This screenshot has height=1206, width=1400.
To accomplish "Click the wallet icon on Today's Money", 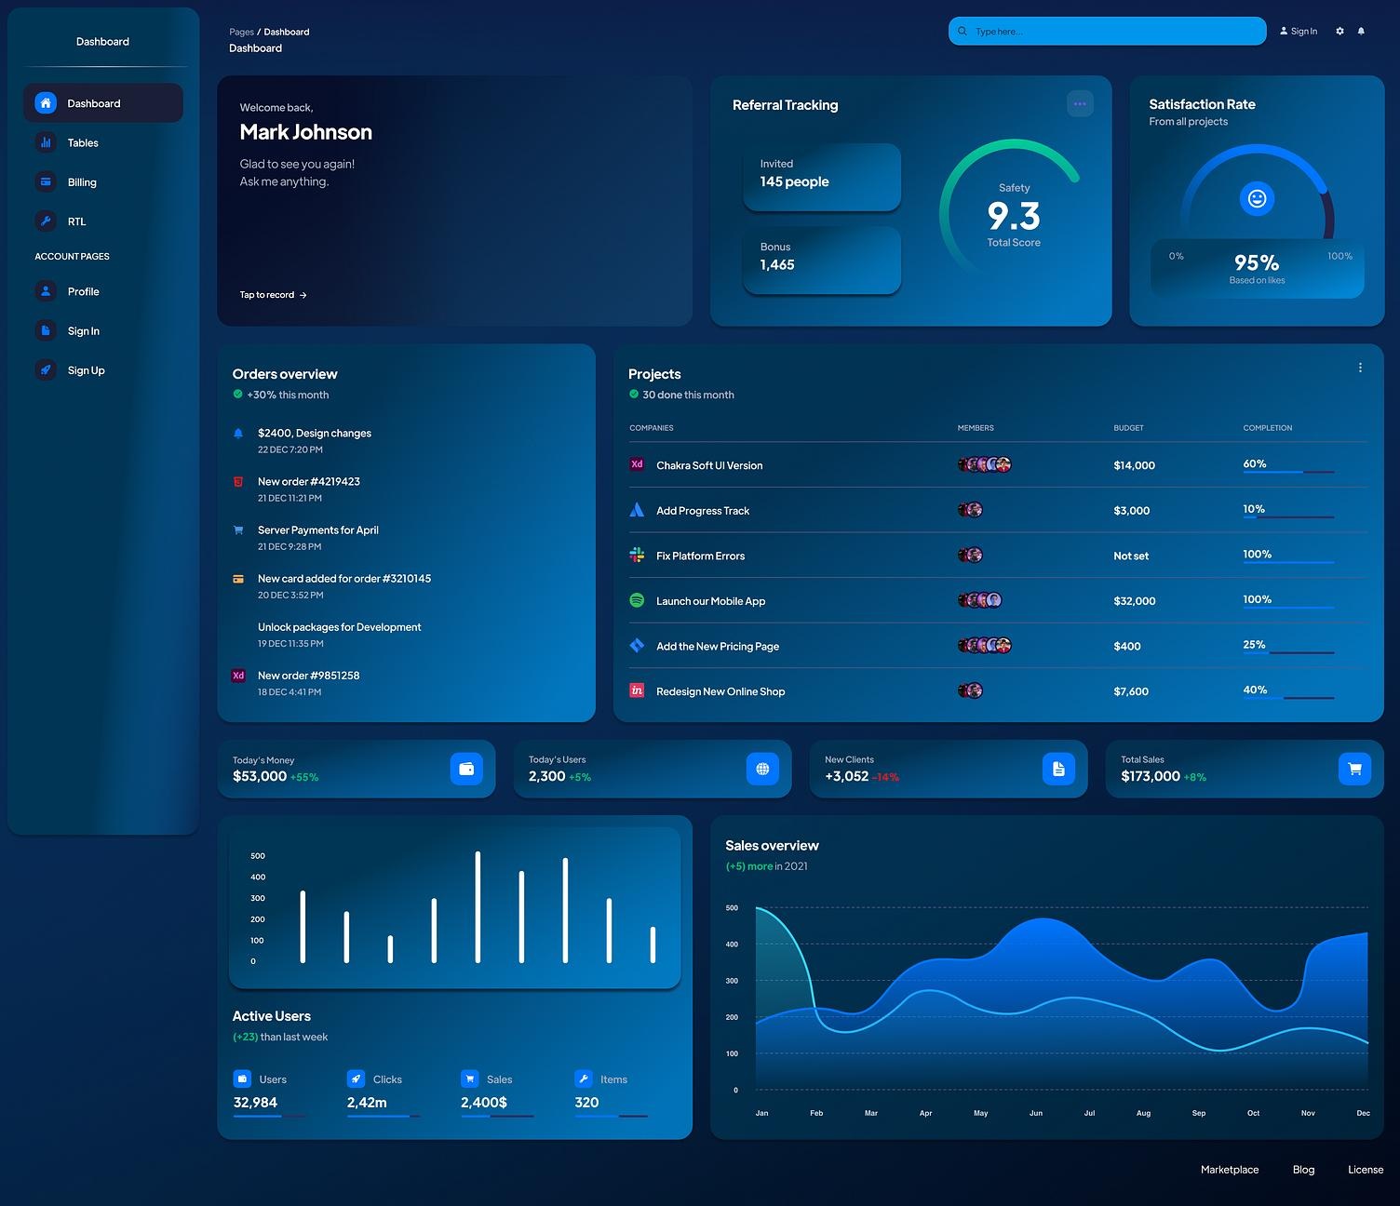I will (x=466, y=769).
